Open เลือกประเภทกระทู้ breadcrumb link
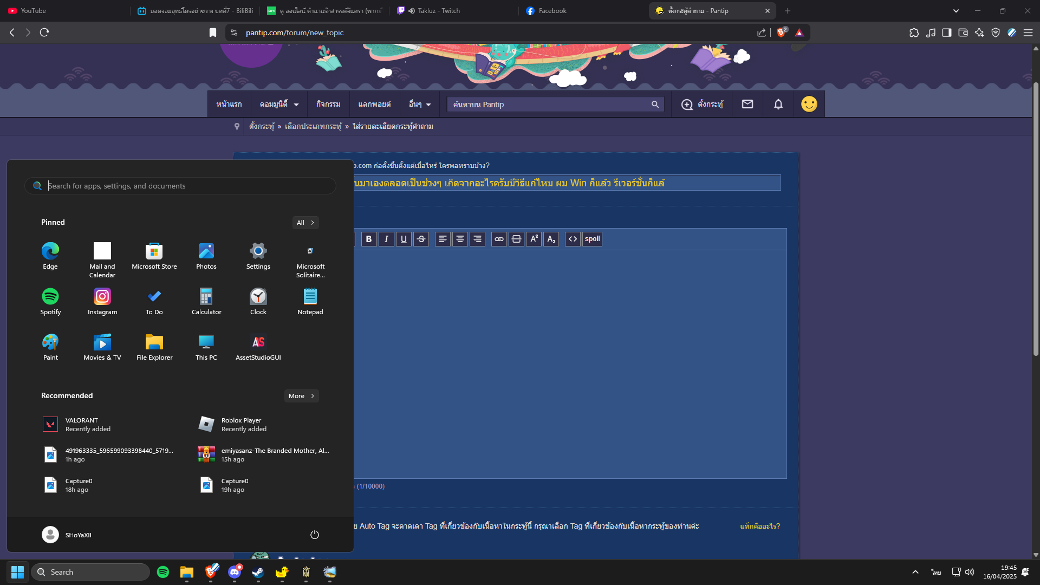Screen dimensions: 1040x585 pyautogui.click(x=313, y=126)
